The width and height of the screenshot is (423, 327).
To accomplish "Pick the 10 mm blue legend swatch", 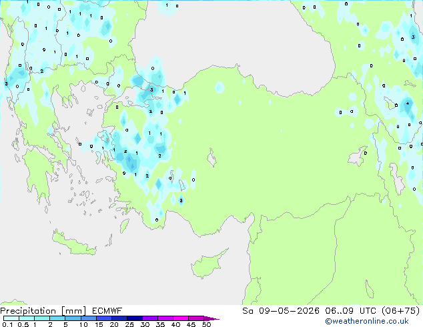I will 89,318.
